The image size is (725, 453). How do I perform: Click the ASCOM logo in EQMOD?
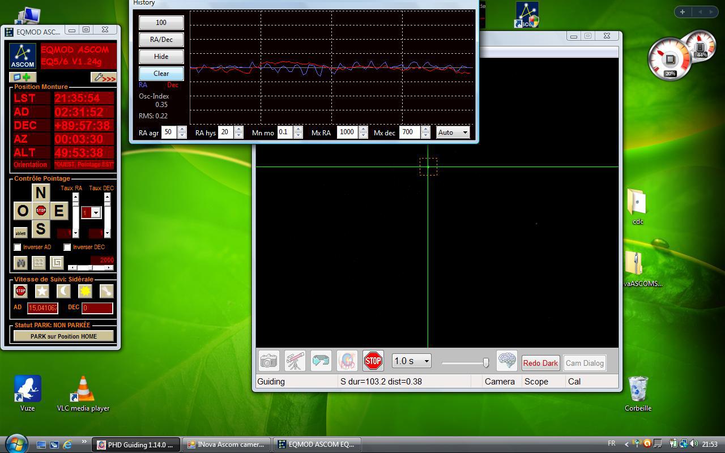23,56
